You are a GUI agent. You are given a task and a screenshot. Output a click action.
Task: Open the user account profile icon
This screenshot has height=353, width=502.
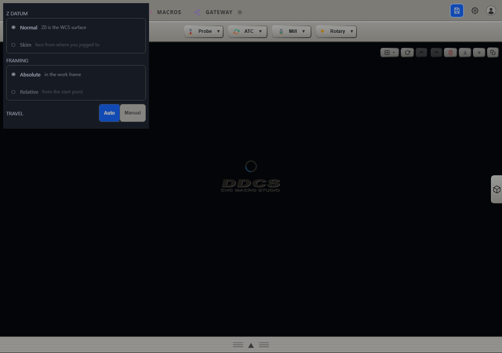click(x=491, y=11)
